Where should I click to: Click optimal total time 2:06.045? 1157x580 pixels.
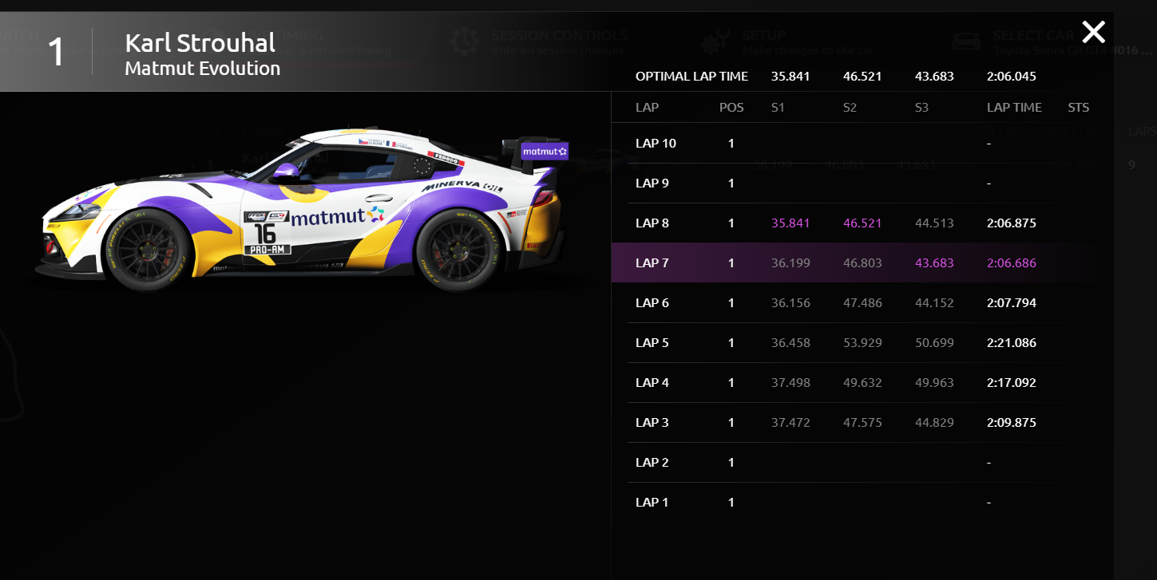(1012, 77)
